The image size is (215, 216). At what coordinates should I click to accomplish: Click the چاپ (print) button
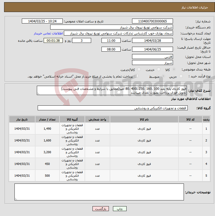pos(120,209)
